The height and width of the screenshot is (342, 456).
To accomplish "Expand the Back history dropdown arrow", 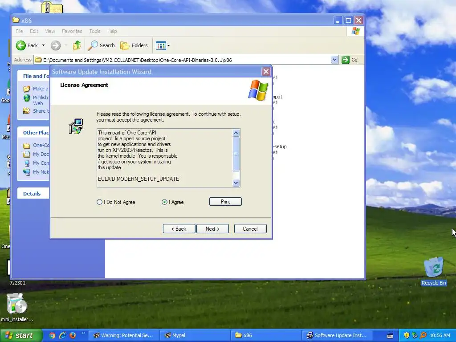I will pos(43,45).
